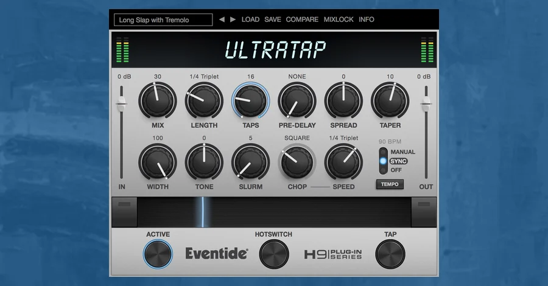Click the TAPER knob
Image resolution: width=548 pixels, height=286 pixels.
tap(390, 101)
